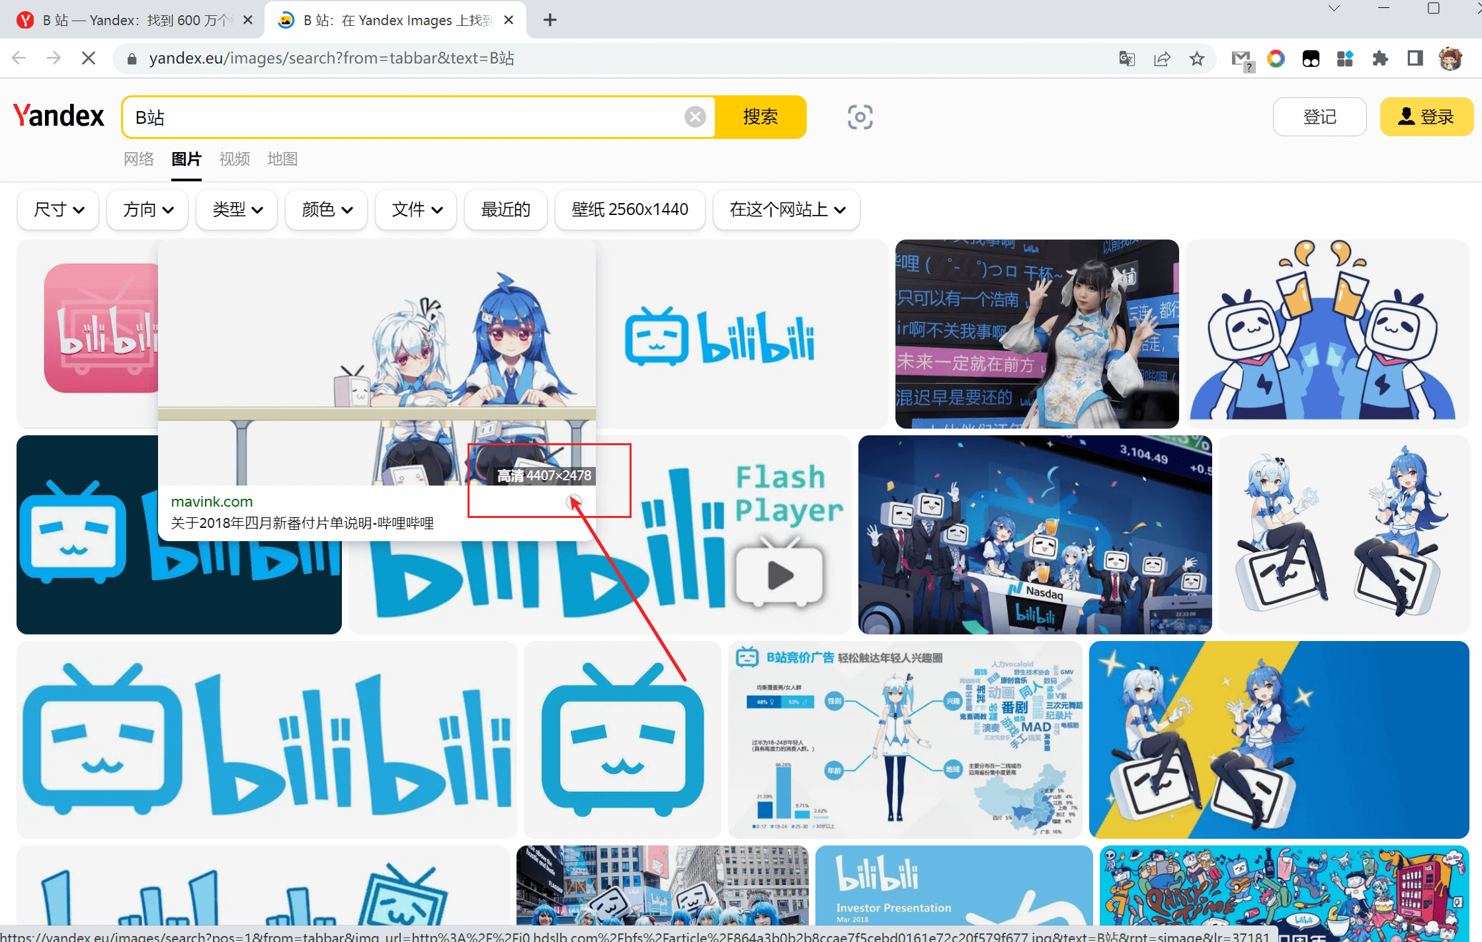Share the page via the share icon
The width and height of the screenshot is (1482, 942).
1162,58
